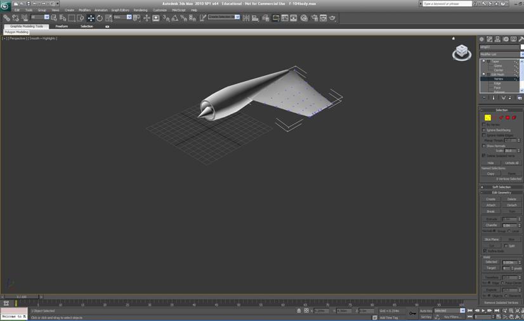Select the Local normal radio button
Image resolution: width=524 pixels, height=321 pixels.
(509, 231)
